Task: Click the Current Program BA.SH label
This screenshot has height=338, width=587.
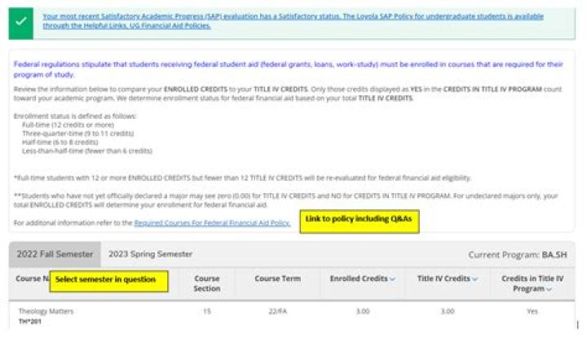Action: [521, 254]
